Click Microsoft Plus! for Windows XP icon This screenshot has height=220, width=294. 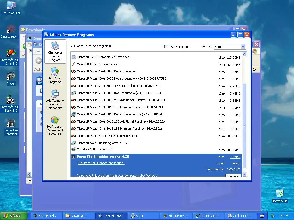pyautogui.click(x=73, y=64)
